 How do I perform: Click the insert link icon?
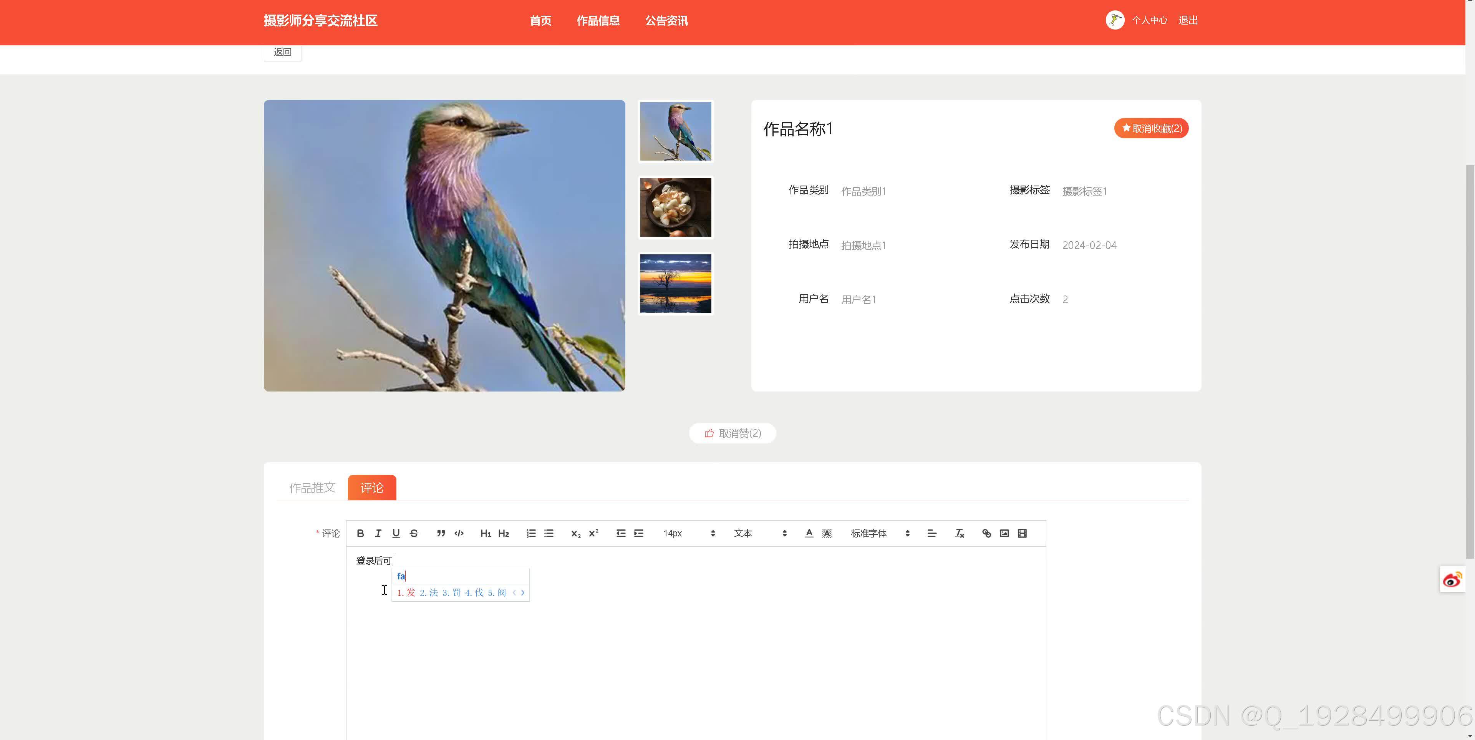[x=986, y=533]
